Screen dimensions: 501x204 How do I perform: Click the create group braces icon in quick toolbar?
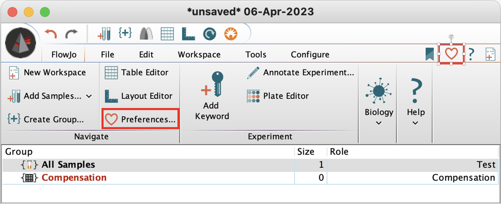coord(125,33)
